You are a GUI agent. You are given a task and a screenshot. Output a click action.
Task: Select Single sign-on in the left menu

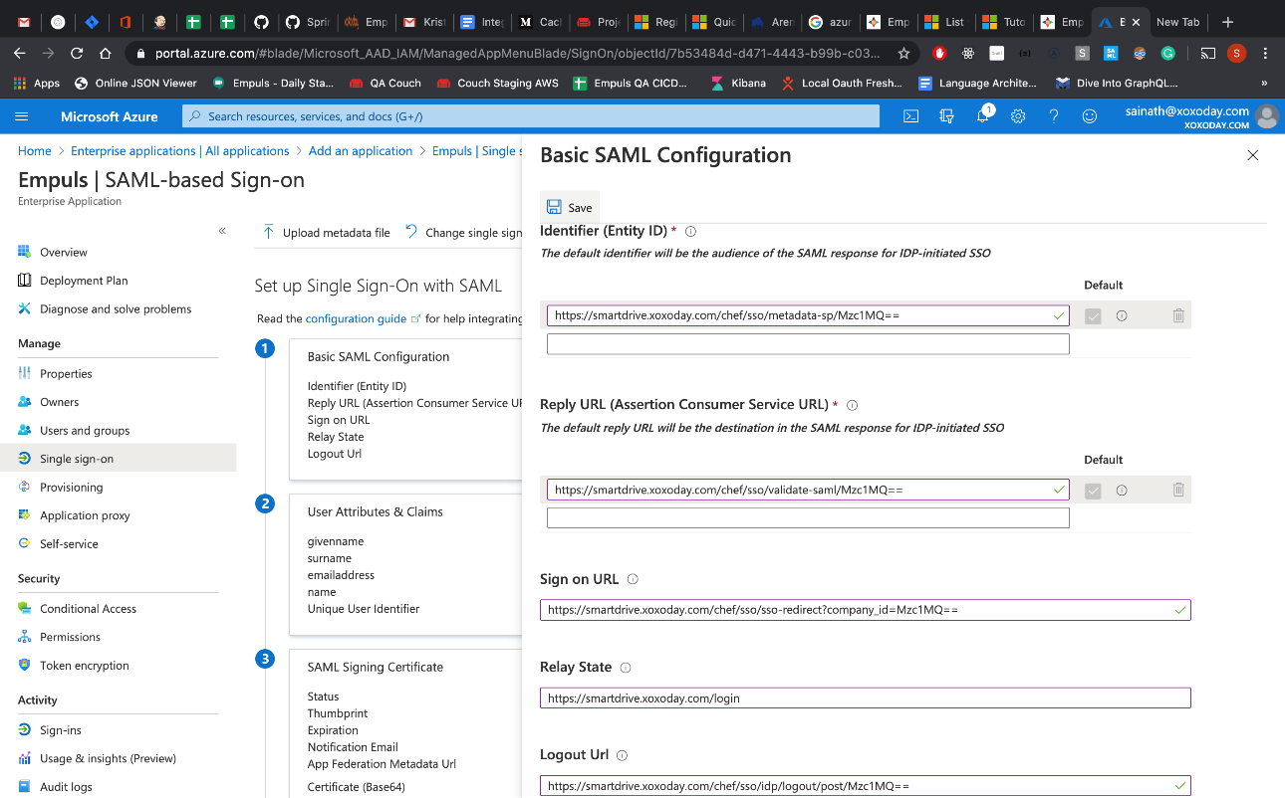pos(77,459)
